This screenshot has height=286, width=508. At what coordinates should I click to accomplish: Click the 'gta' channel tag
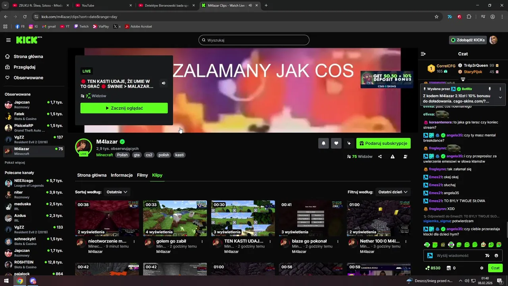tap(137, 155)
